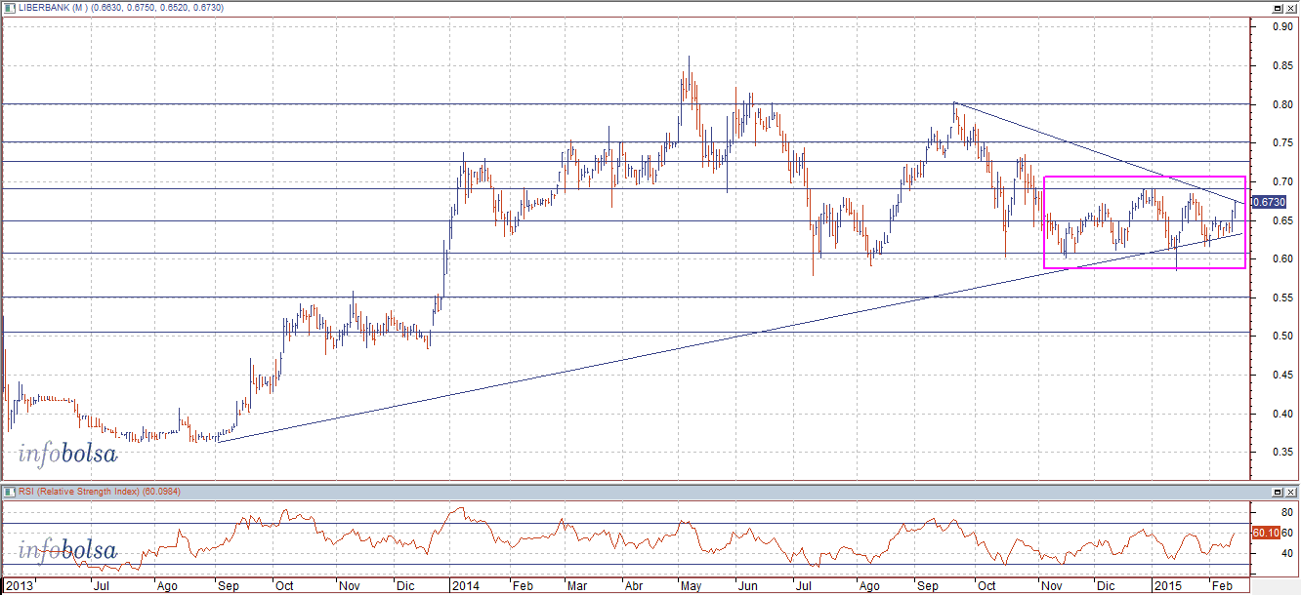Select the RSI (Relative Strength Index) title
The width and height of the screenshot is (1301, 595).
pos(79,492)
